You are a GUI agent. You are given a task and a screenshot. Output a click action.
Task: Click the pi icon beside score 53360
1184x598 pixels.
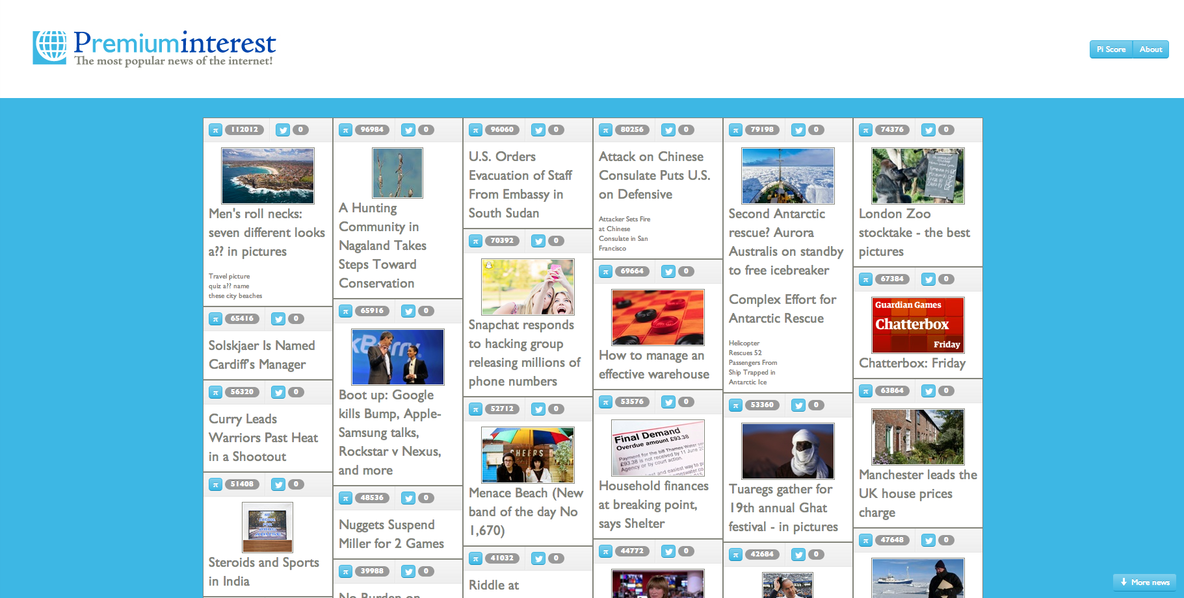[735, 405]
